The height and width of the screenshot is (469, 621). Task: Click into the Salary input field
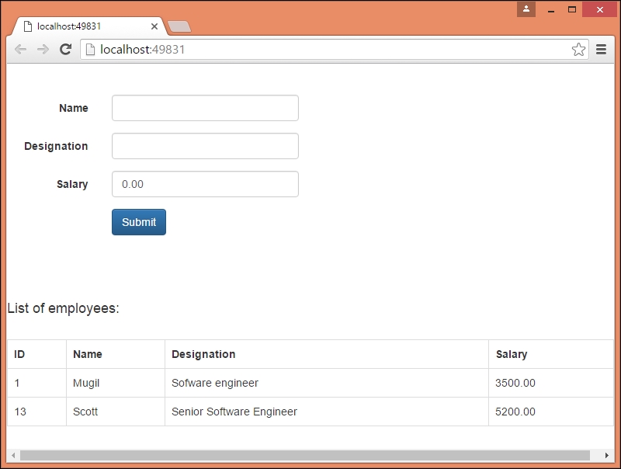point(205,184)
